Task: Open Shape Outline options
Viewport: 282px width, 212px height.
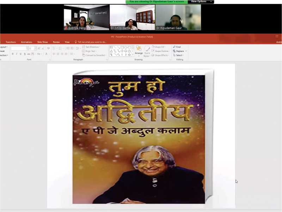Action: pyautogui.click(x=161, y=51)
